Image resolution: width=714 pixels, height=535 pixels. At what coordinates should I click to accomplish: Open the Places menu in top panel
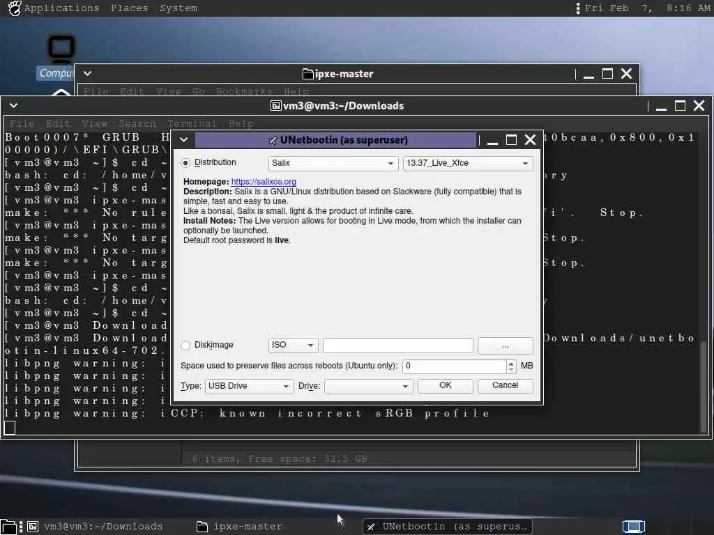click(129, 8)
